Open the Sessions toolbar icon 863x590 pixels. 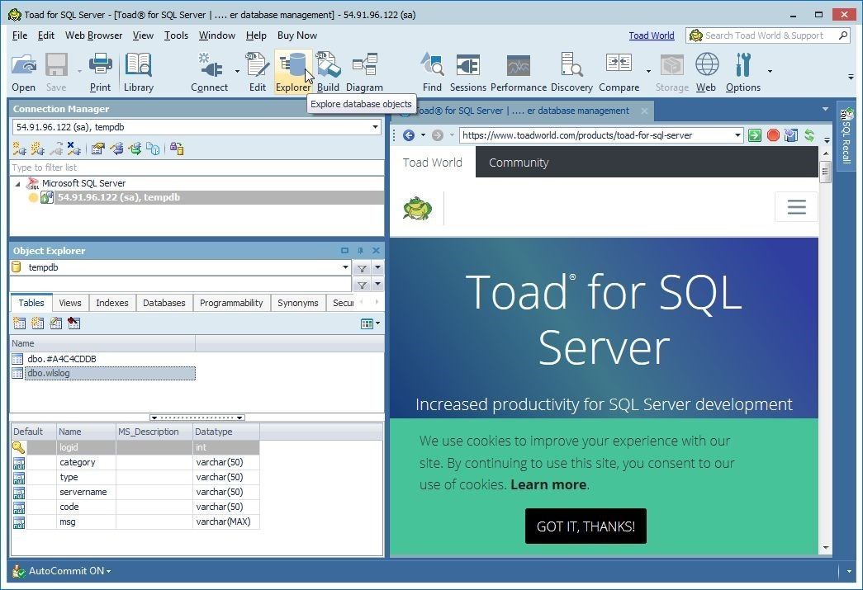point(467,65)
